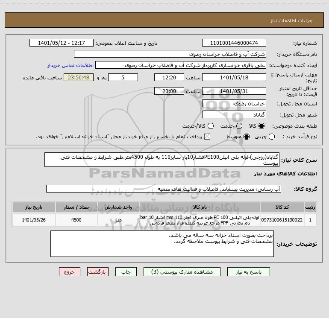This screenshot has height=318, width=329.
Task: Click row number 1 cell
Action: tap(310, 220)
